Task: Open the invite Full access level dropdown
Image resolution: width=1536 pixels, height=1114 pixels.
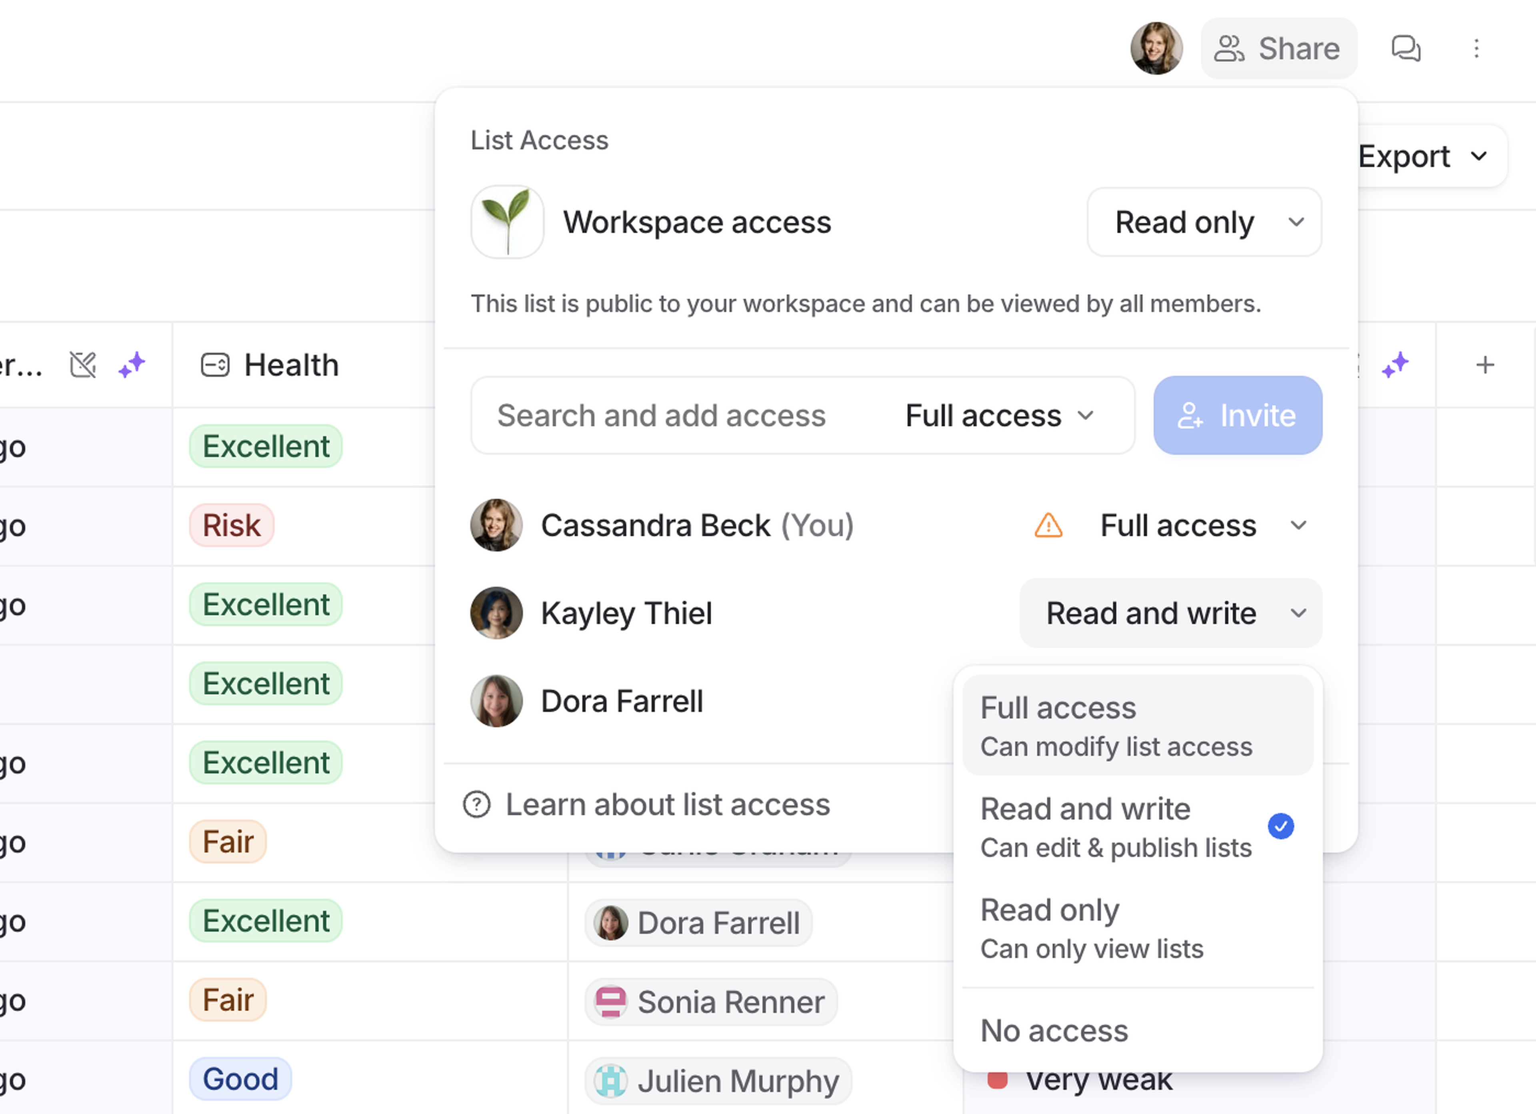Action: click(1000, 416)
